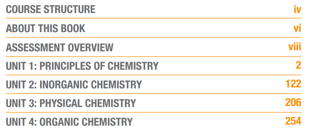Click the divider line under ABOUT THIS BOOK
This screenshot has height=130, width=322.
pyautogui.click(x=154, y=37)
